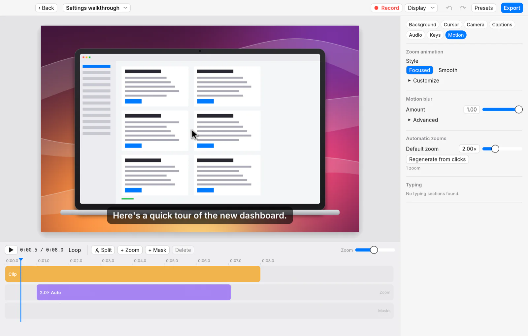The height and width of the screenshot is (336, 528).
Task: Select the Motion tab
Action: coord(456,35)
